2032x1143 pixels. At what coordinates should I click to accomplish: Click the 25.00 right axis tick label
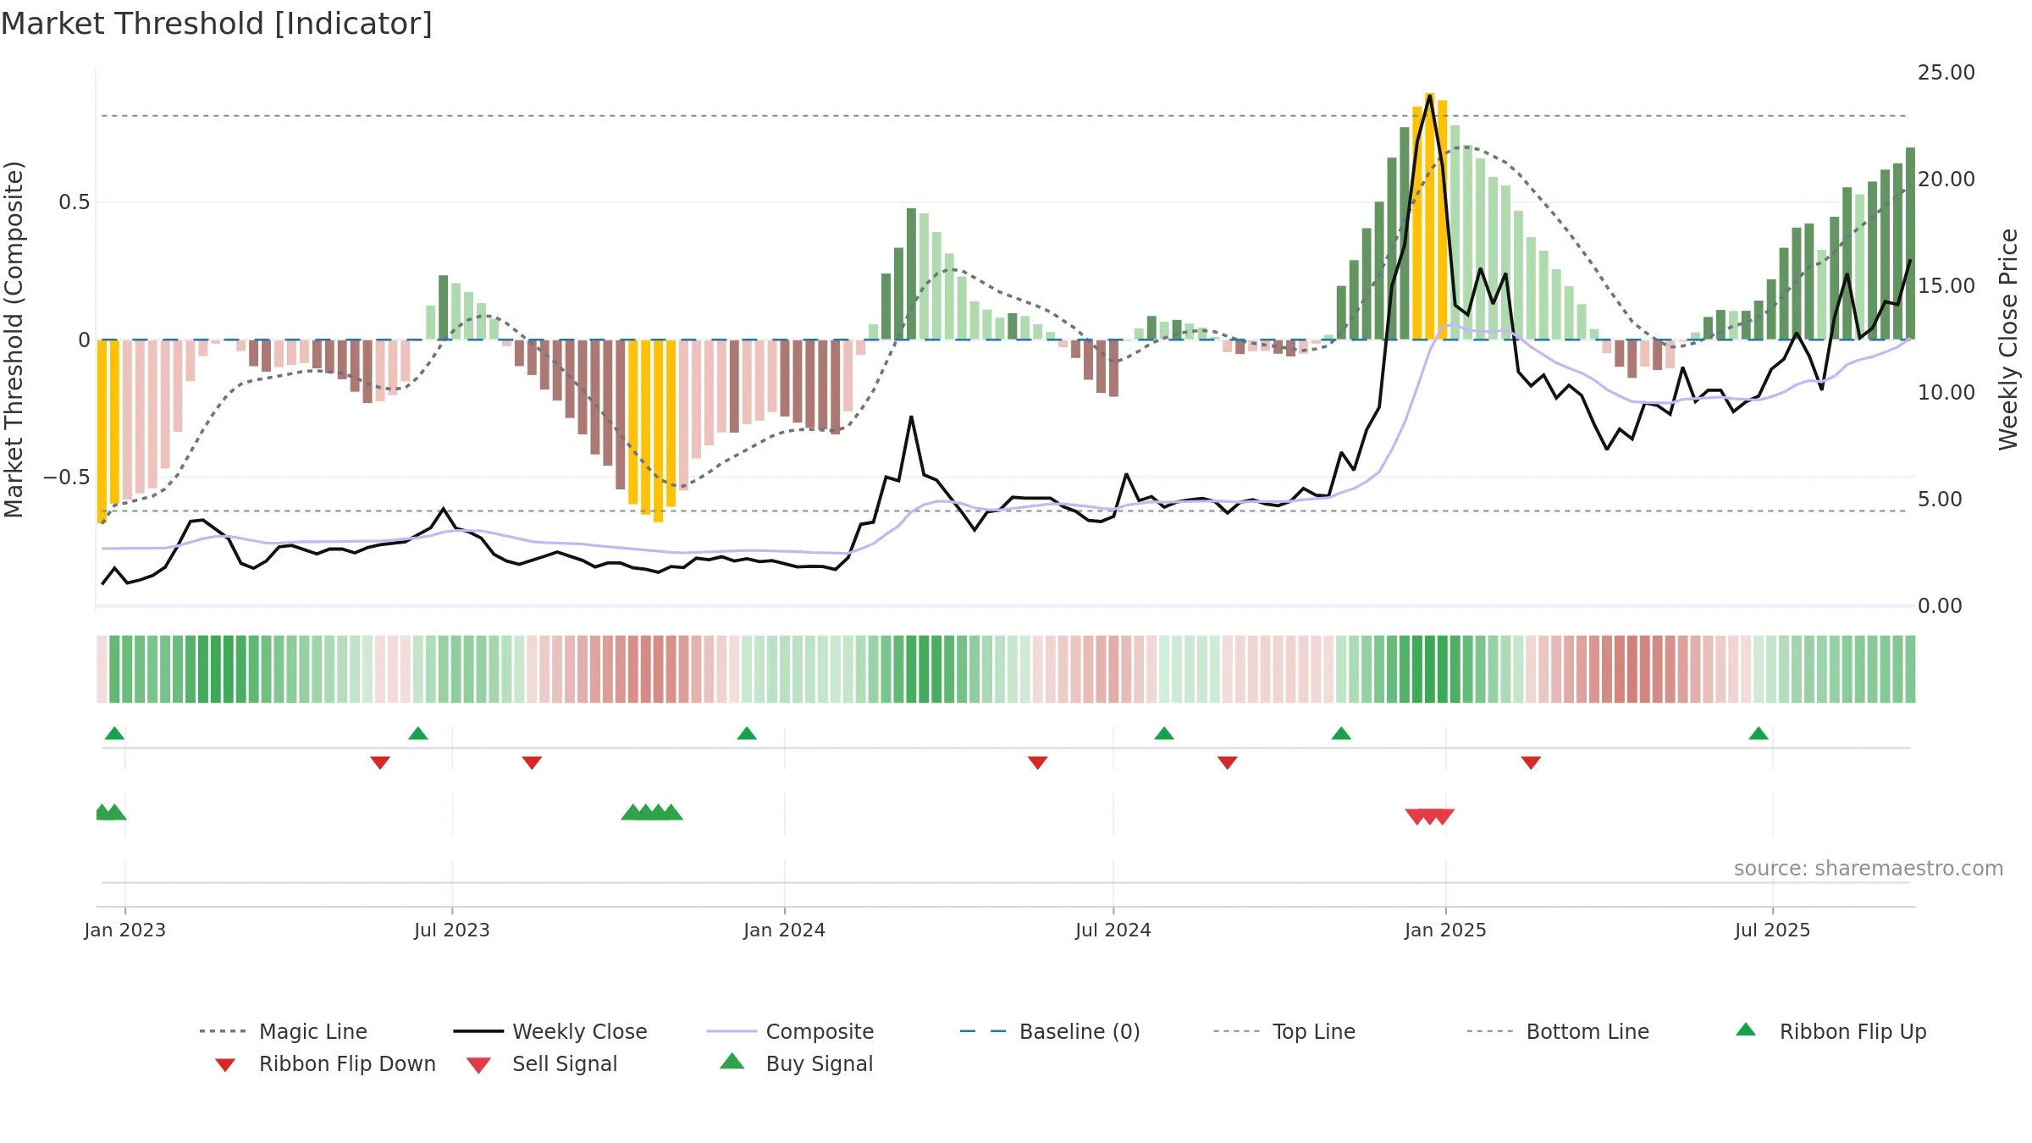1946,73
